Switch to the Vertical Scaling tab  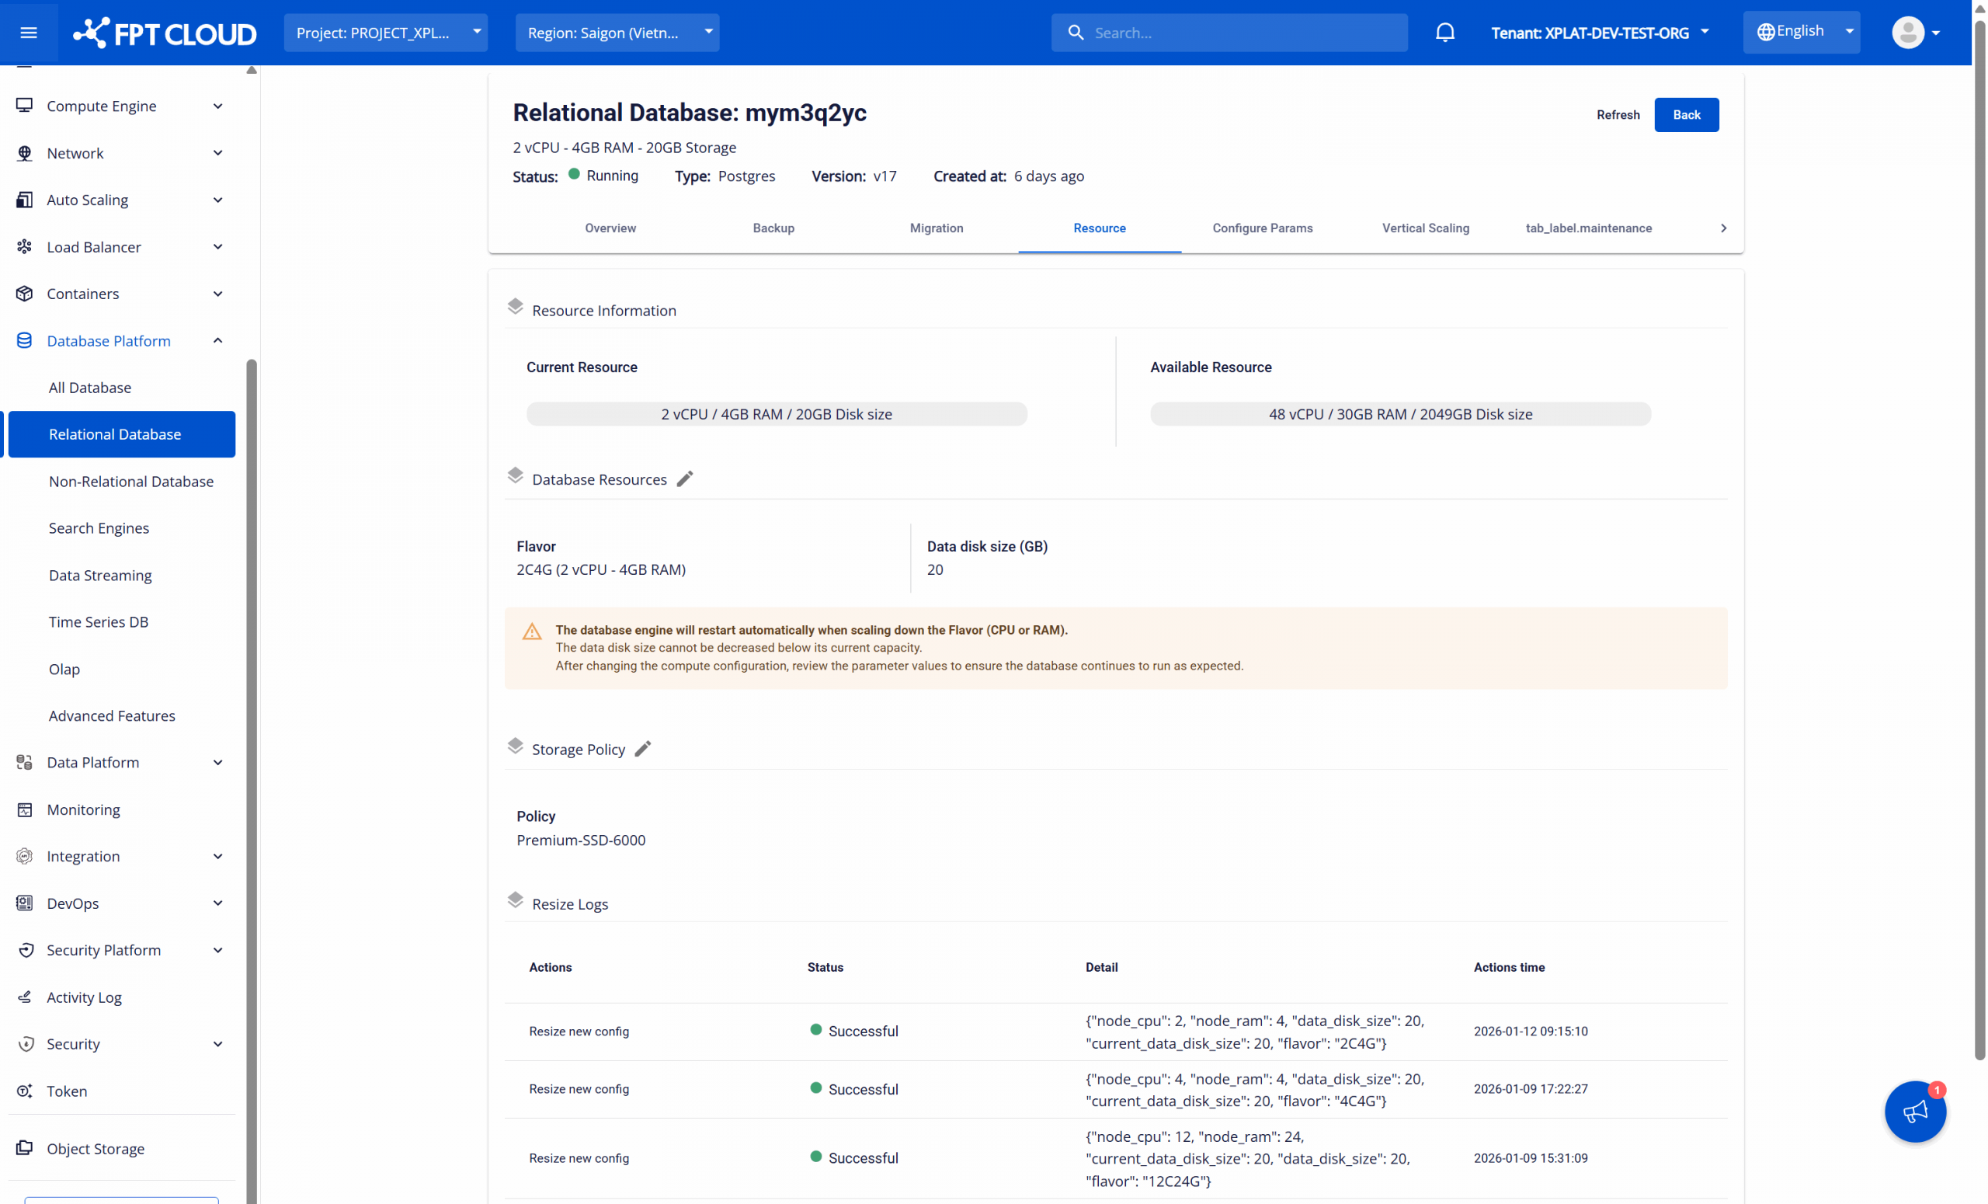coord(1425,228)
